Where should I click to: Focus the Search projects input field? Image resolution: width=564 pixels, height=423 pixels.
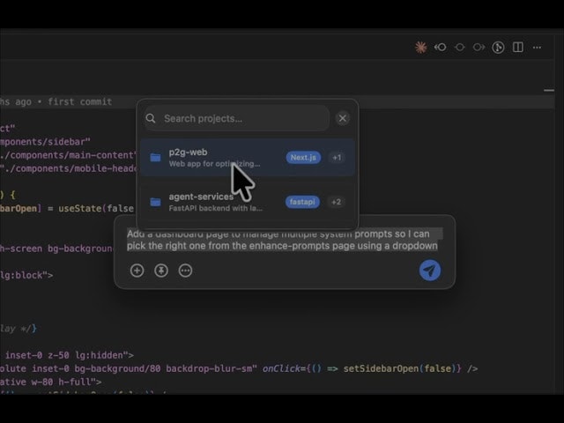(x=237, y=118)
